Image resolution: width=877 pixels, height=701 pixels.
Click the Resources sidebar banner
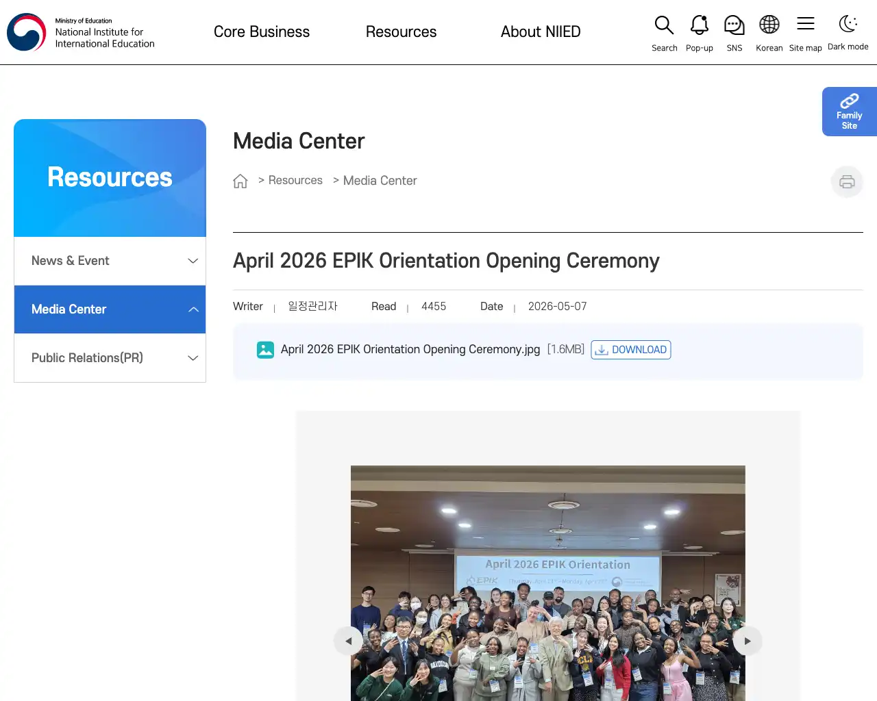110,178
